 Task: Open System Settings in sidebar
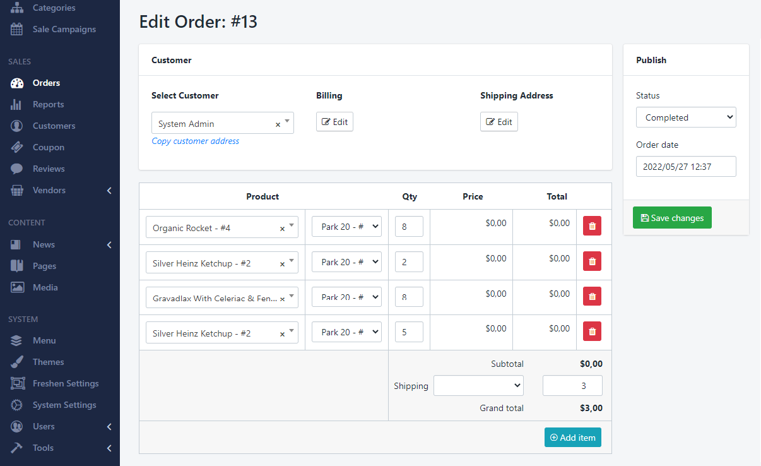pyautogui.click(x=64, y=405)
